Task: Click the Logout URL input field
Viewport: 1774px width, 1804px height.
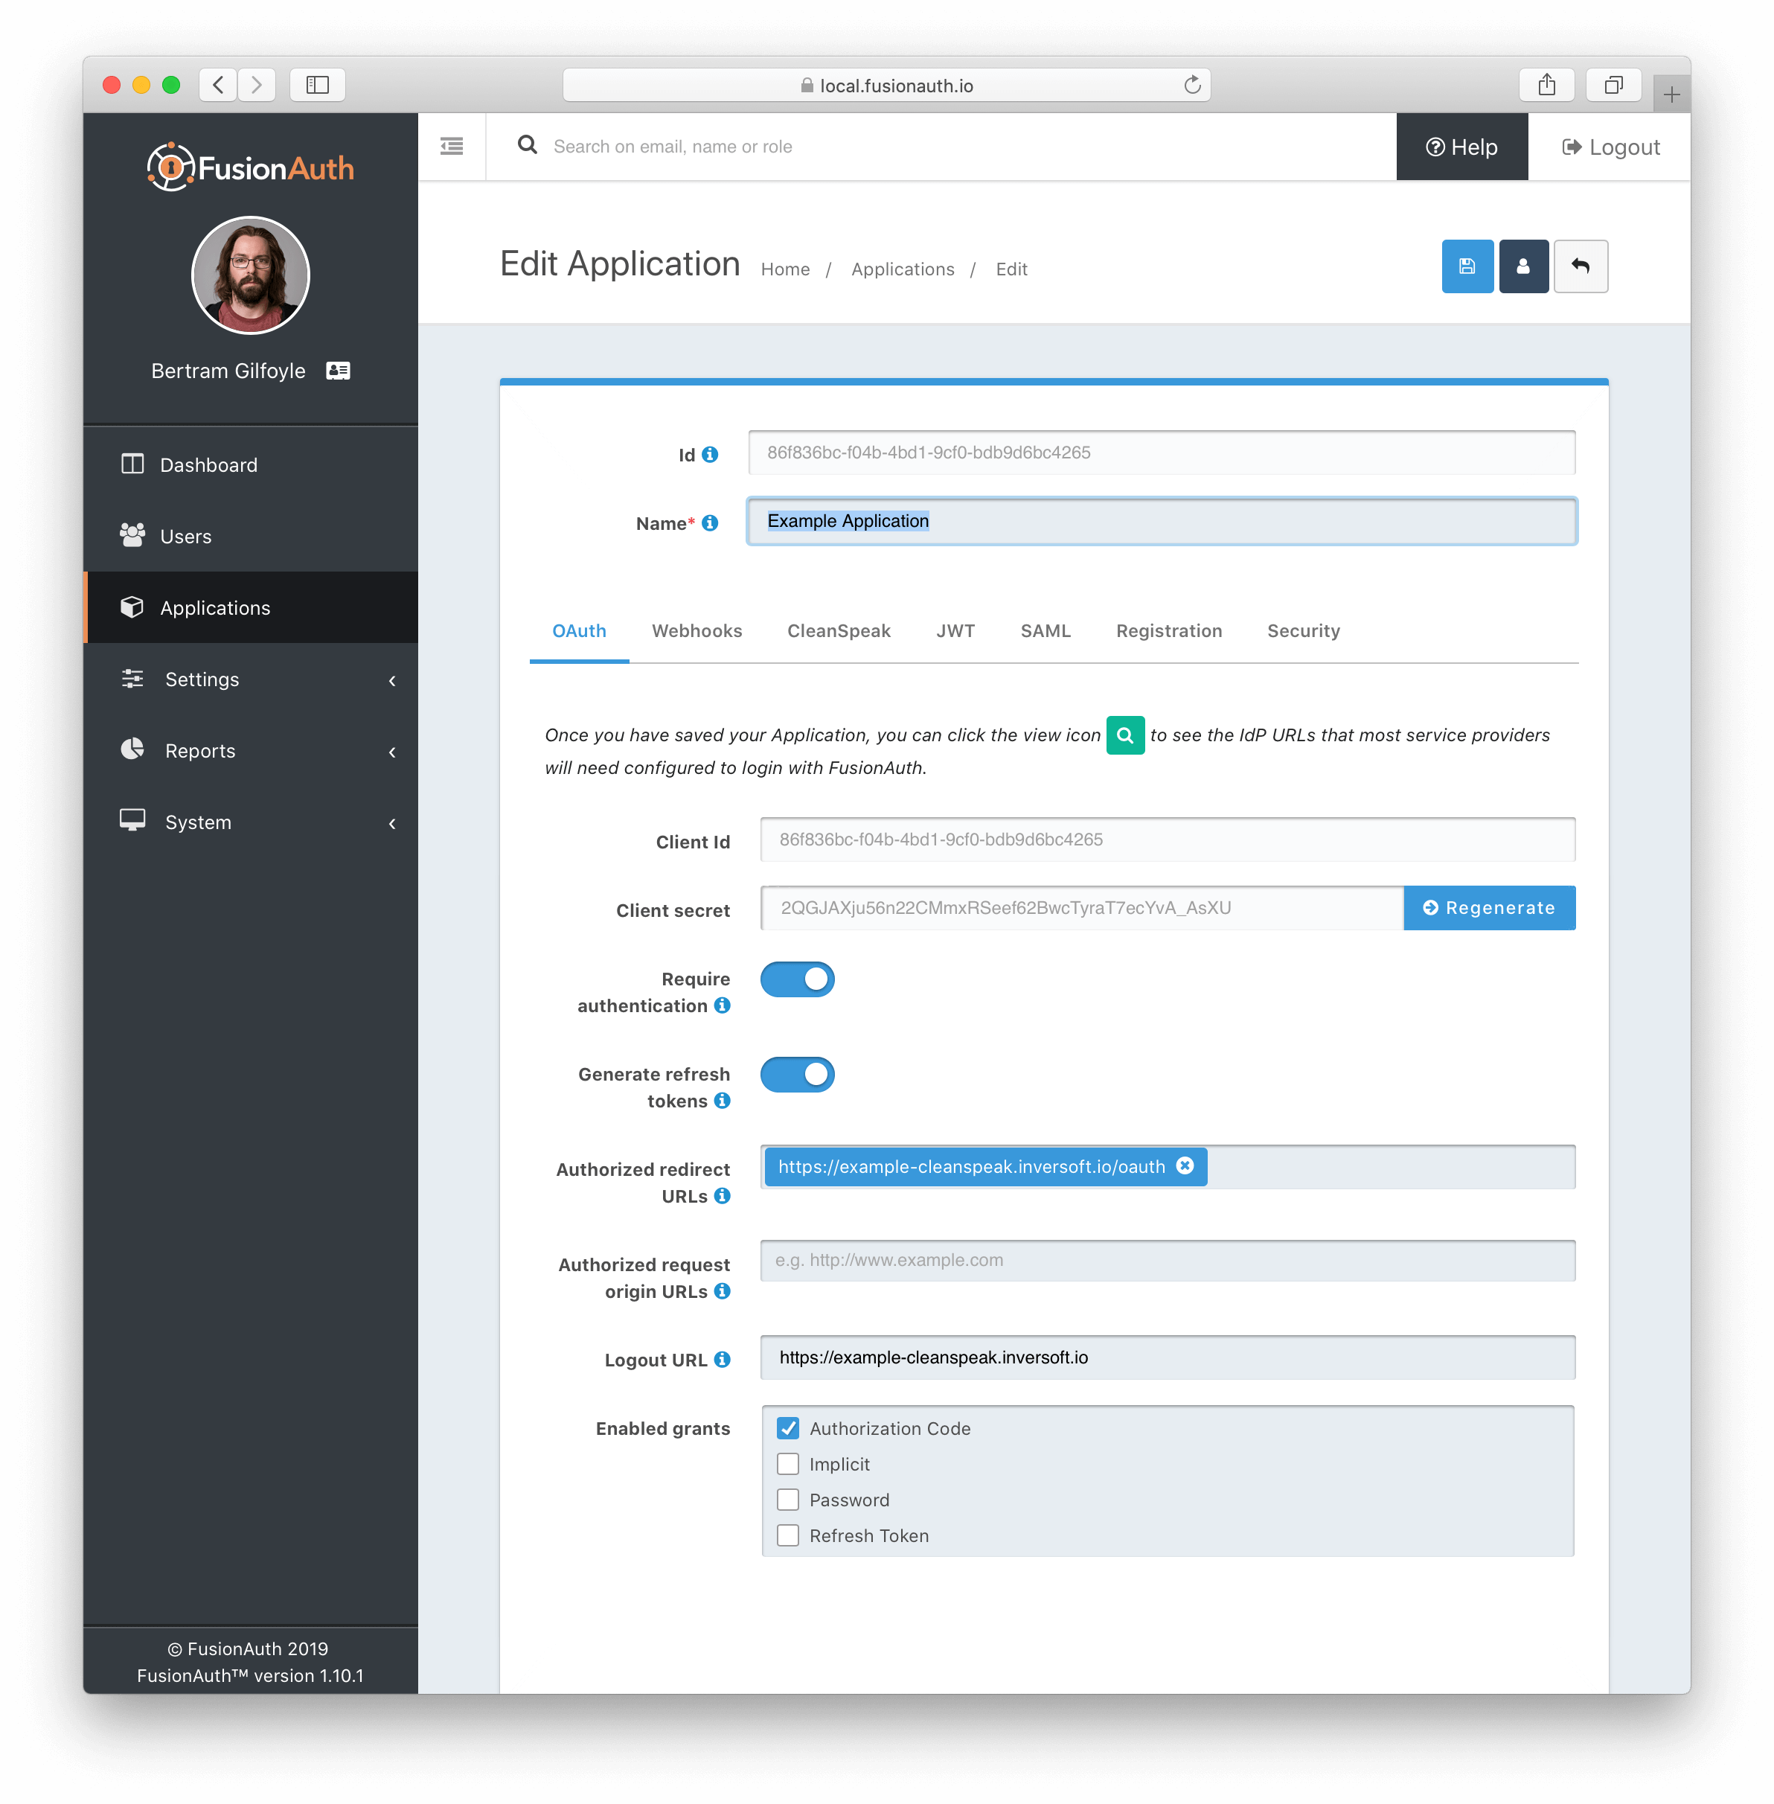Action: 1168,1357
